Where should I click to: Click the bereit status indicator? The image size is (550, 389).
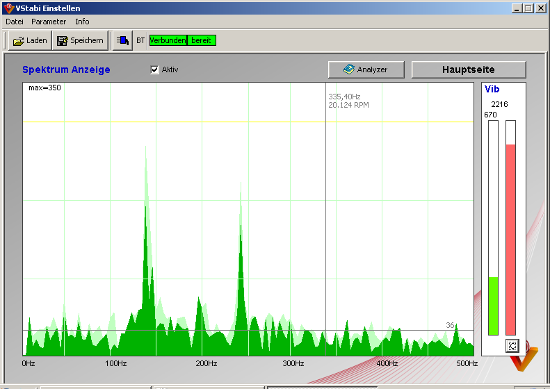202,40
